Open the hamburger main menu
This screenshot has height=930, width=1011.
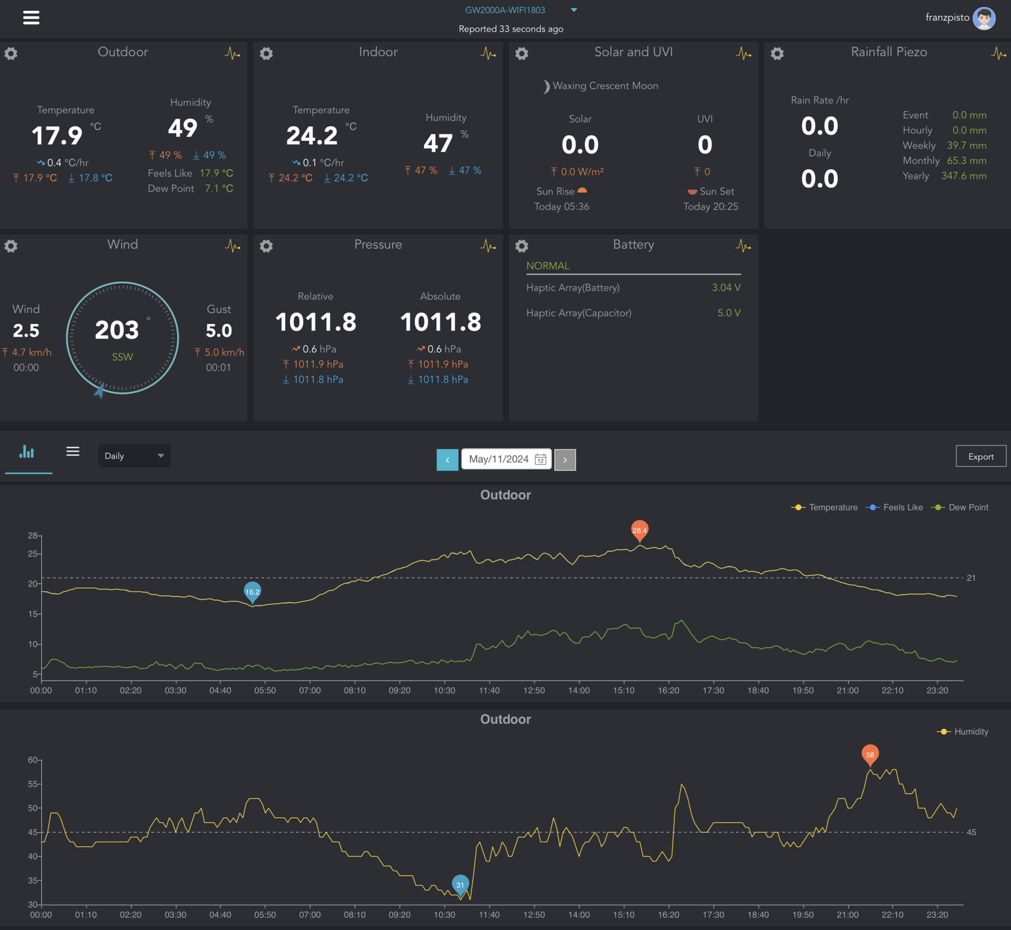(x=31, y=18)
